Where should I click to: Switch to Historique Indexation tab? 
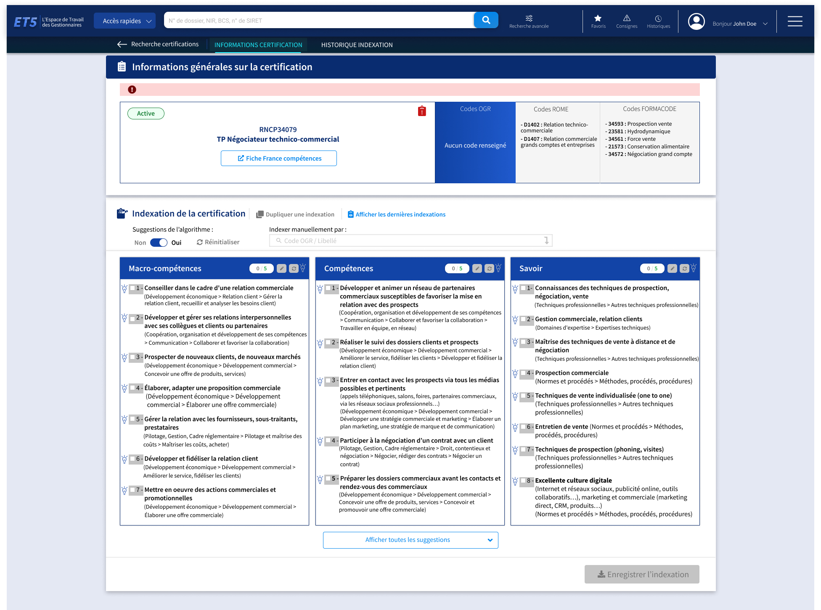tap(357, 45)
